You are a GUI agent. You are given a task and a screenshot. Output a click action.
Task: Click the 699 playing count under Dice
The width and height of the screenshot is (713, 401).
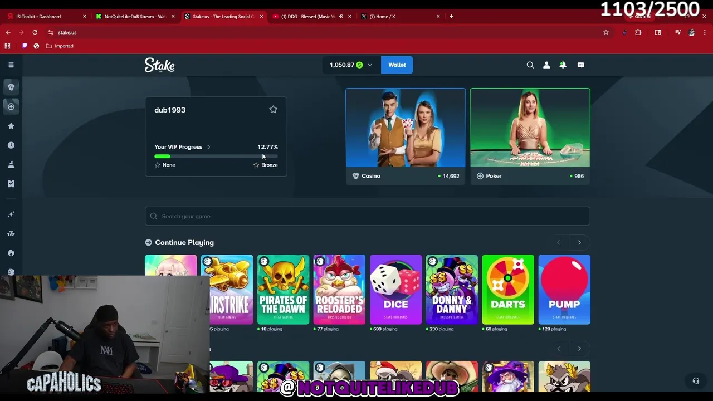pos(385,329)
